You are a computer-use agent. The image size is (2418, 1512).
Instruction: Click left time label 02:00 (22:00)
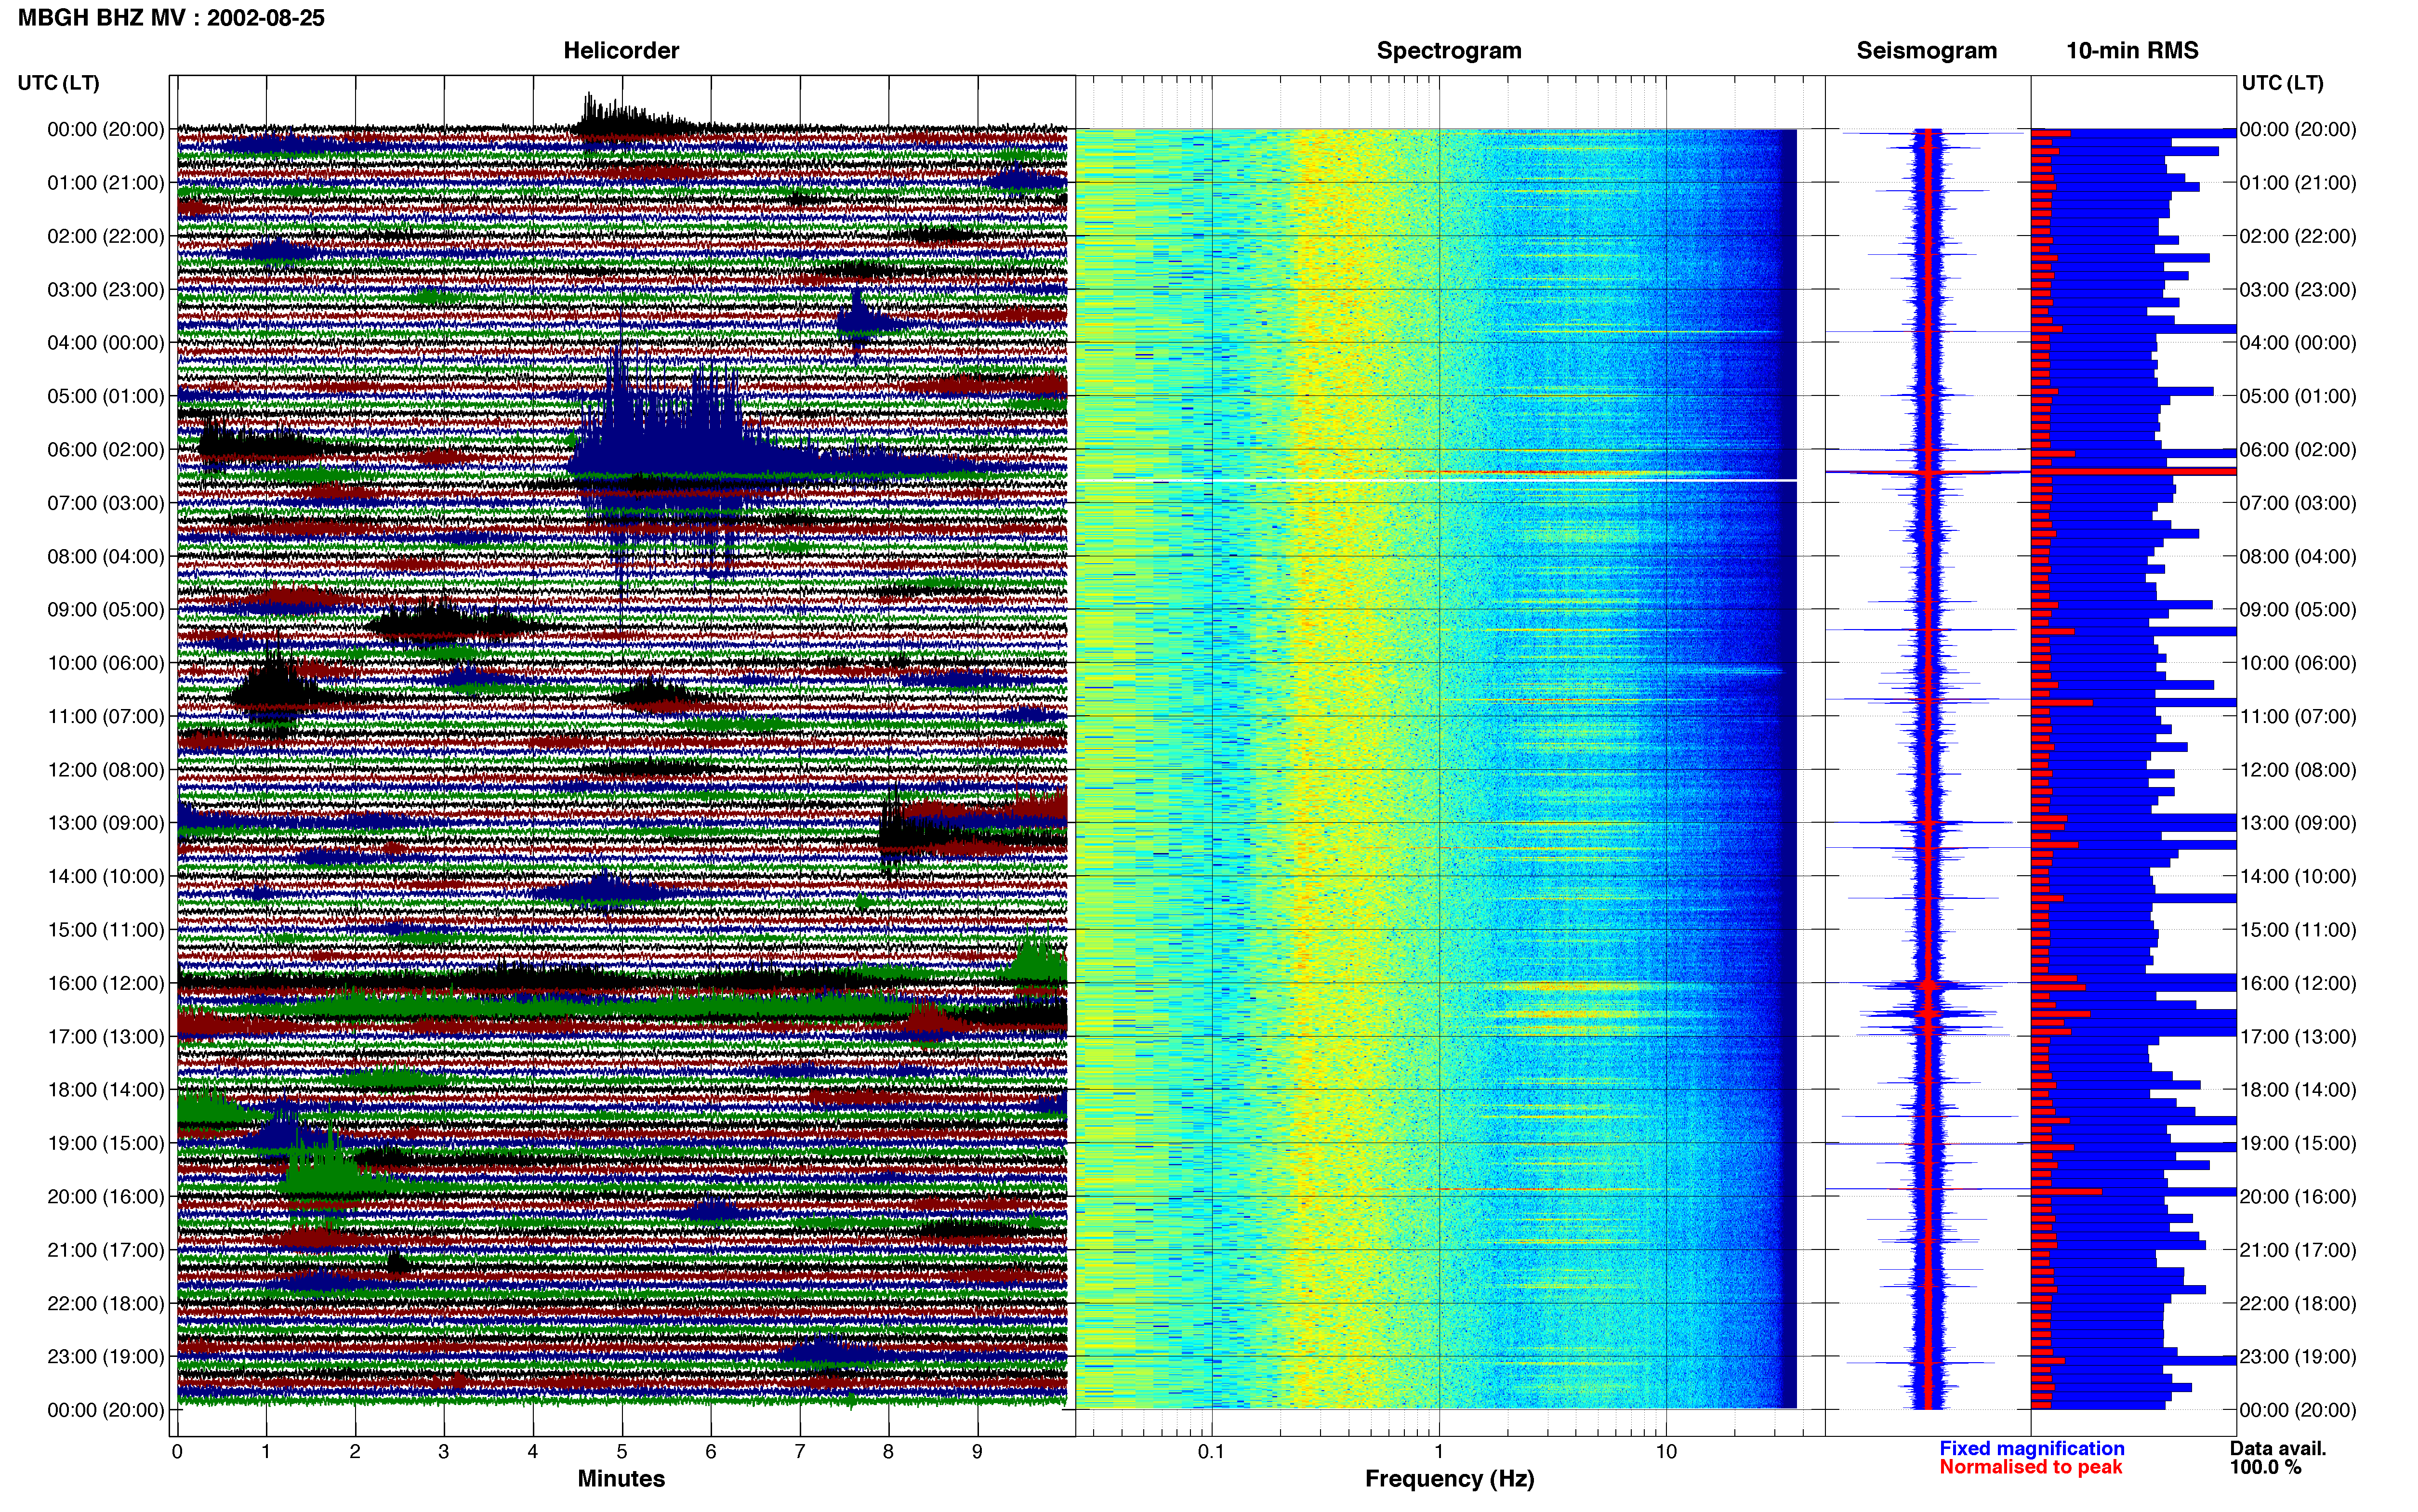pos(106,236)
